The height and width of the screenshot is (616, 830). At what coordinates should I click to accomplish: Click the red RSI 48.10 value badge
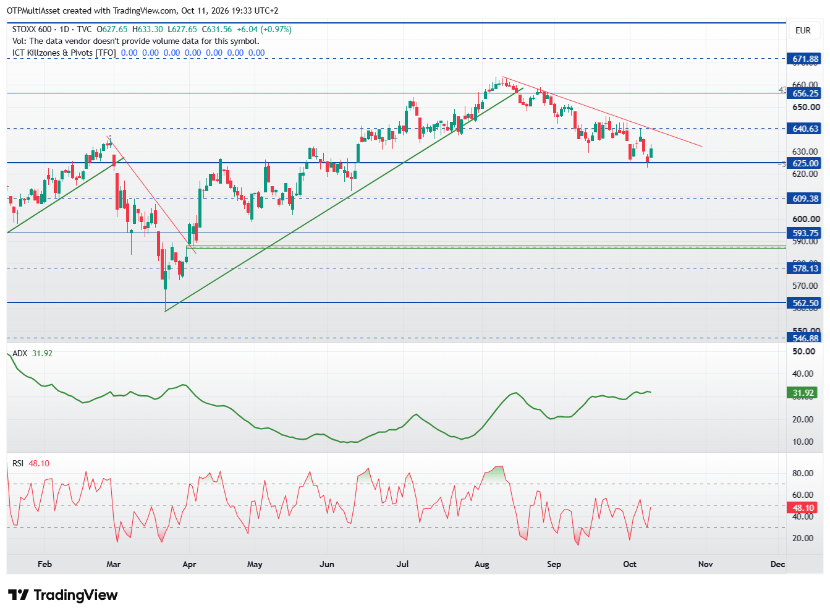tap(803, 508)
